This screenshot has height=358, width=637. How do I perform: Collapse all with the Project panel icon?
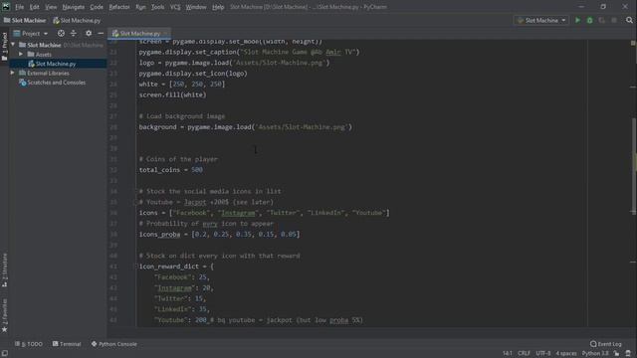tap(74, 33)
